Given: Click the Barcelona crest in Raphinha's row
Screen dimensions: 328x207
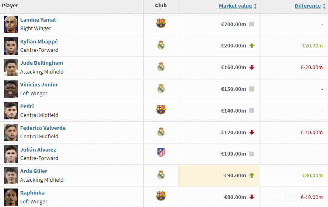Looking at the screenshot, I should tap(161, 197).
